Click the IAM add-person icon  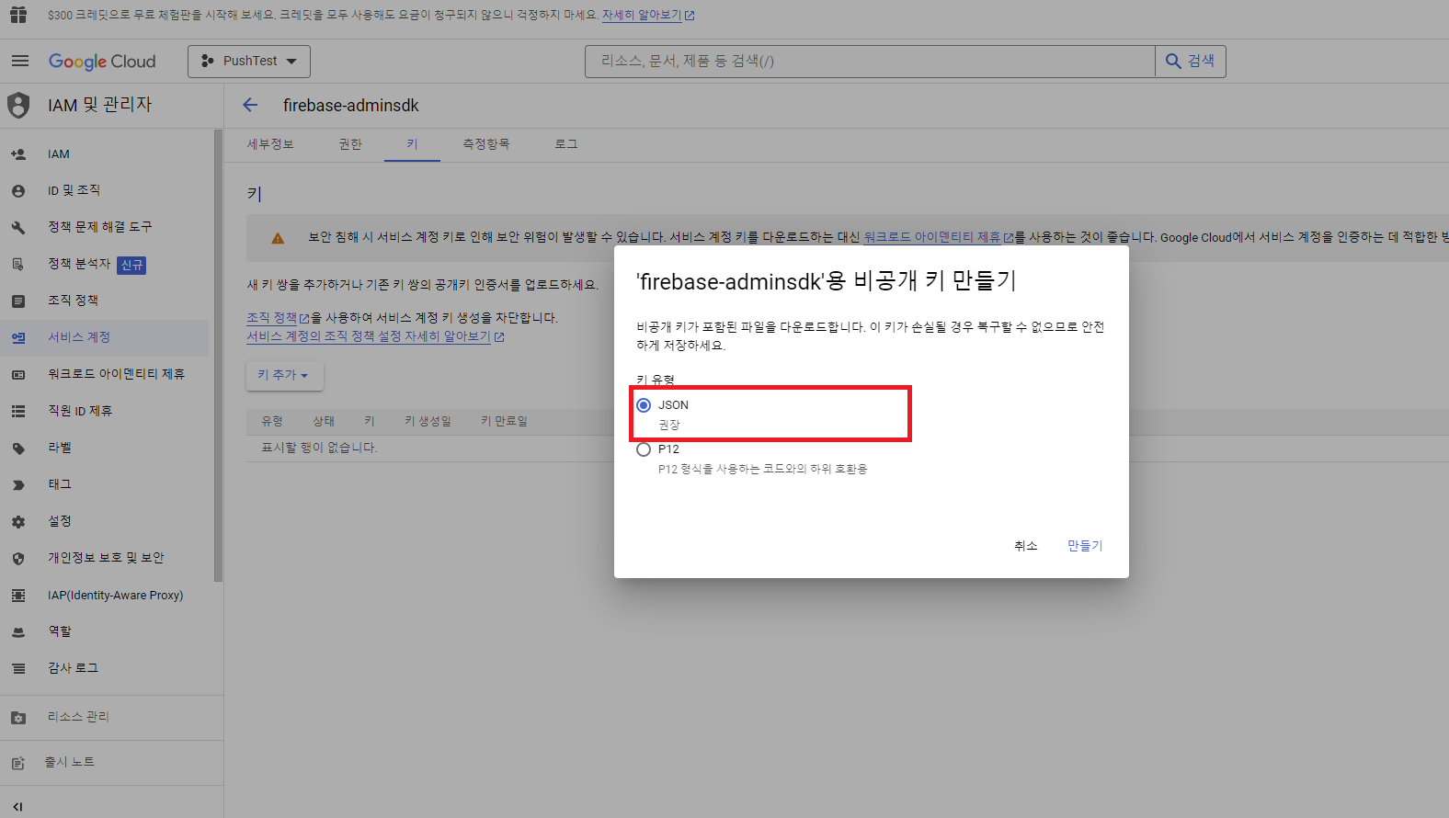[18, 154]
